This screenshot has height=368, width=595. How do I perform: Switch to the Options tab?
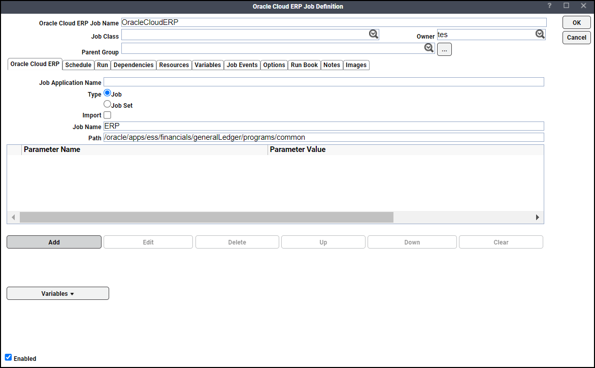274,65
